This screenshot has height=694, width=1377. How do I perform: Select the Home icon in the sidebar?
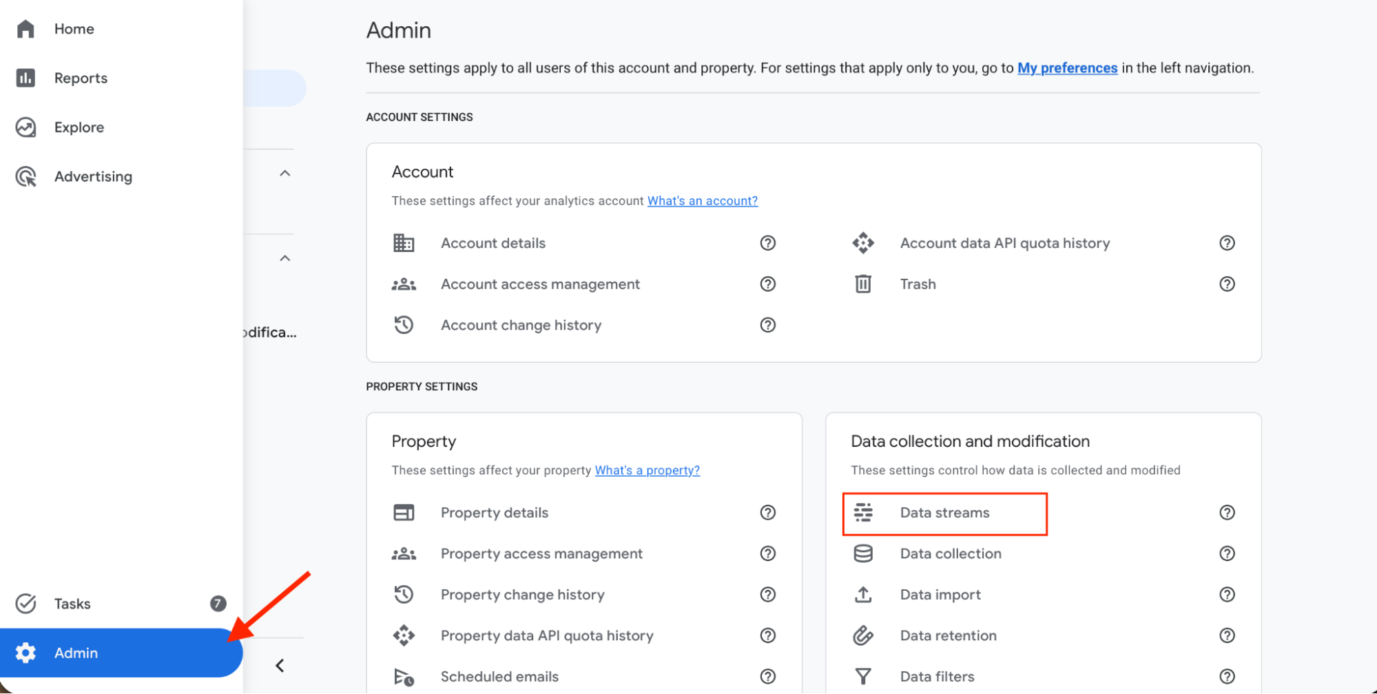pos(25,28)
